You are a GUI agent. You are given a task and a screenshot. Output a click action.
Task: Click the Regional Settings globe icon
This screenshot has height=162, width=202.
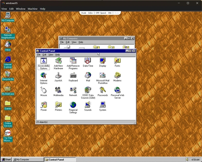coord(73,105)
